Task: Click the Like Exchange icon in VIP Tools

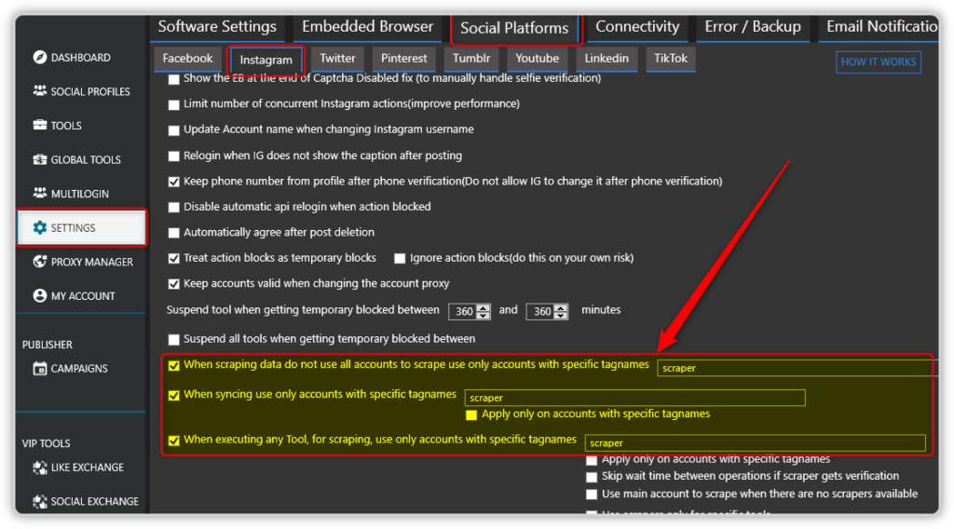Action: [40, 468]
